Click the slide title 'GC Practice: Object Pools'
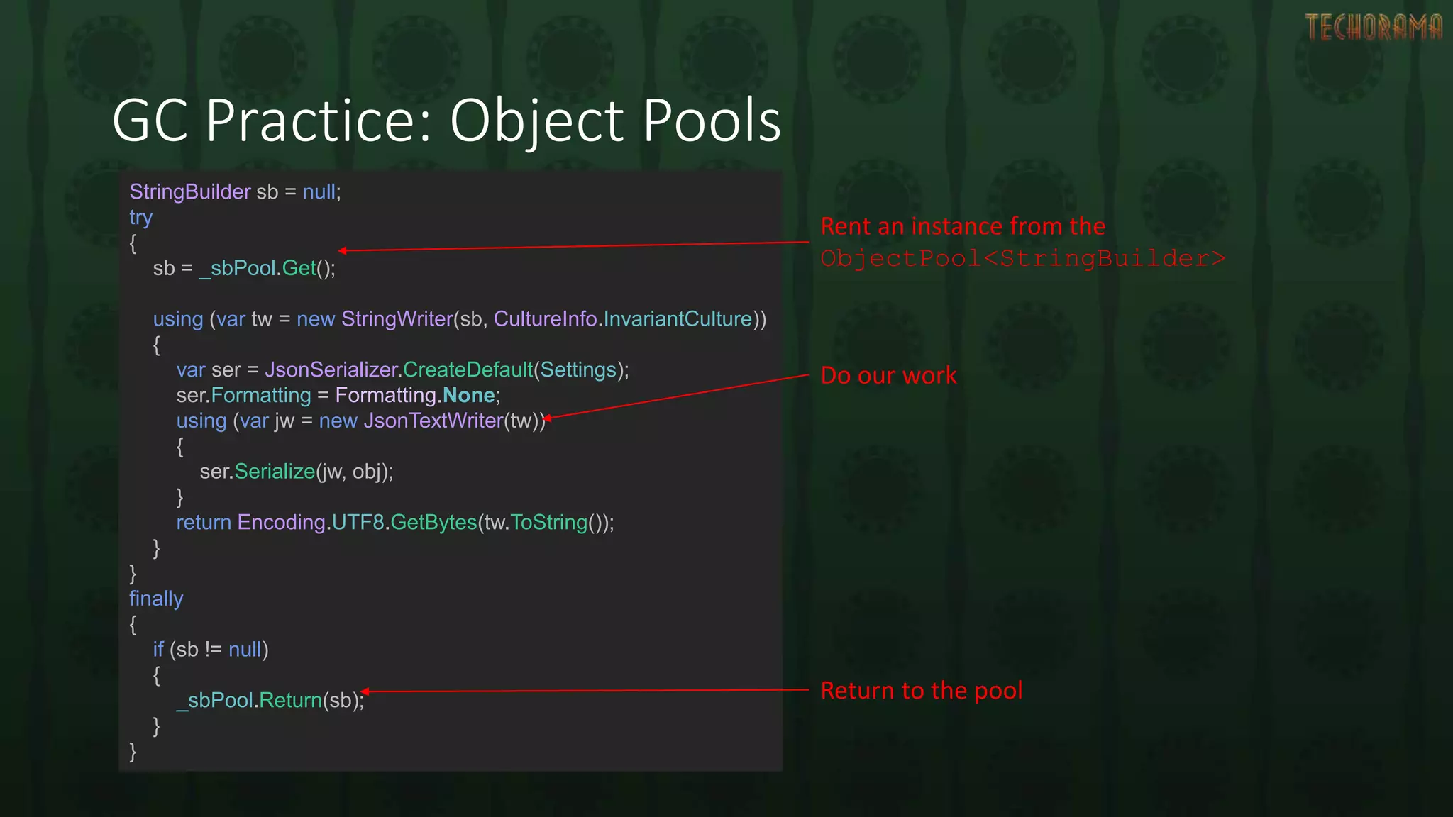The image size is (1453, 817). (x=447, y=122)
